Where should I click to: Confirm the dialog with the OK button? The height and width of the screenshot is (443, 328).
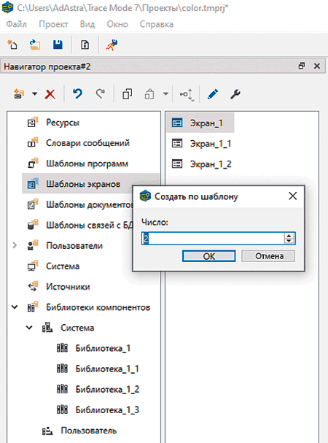coord(209,256)
